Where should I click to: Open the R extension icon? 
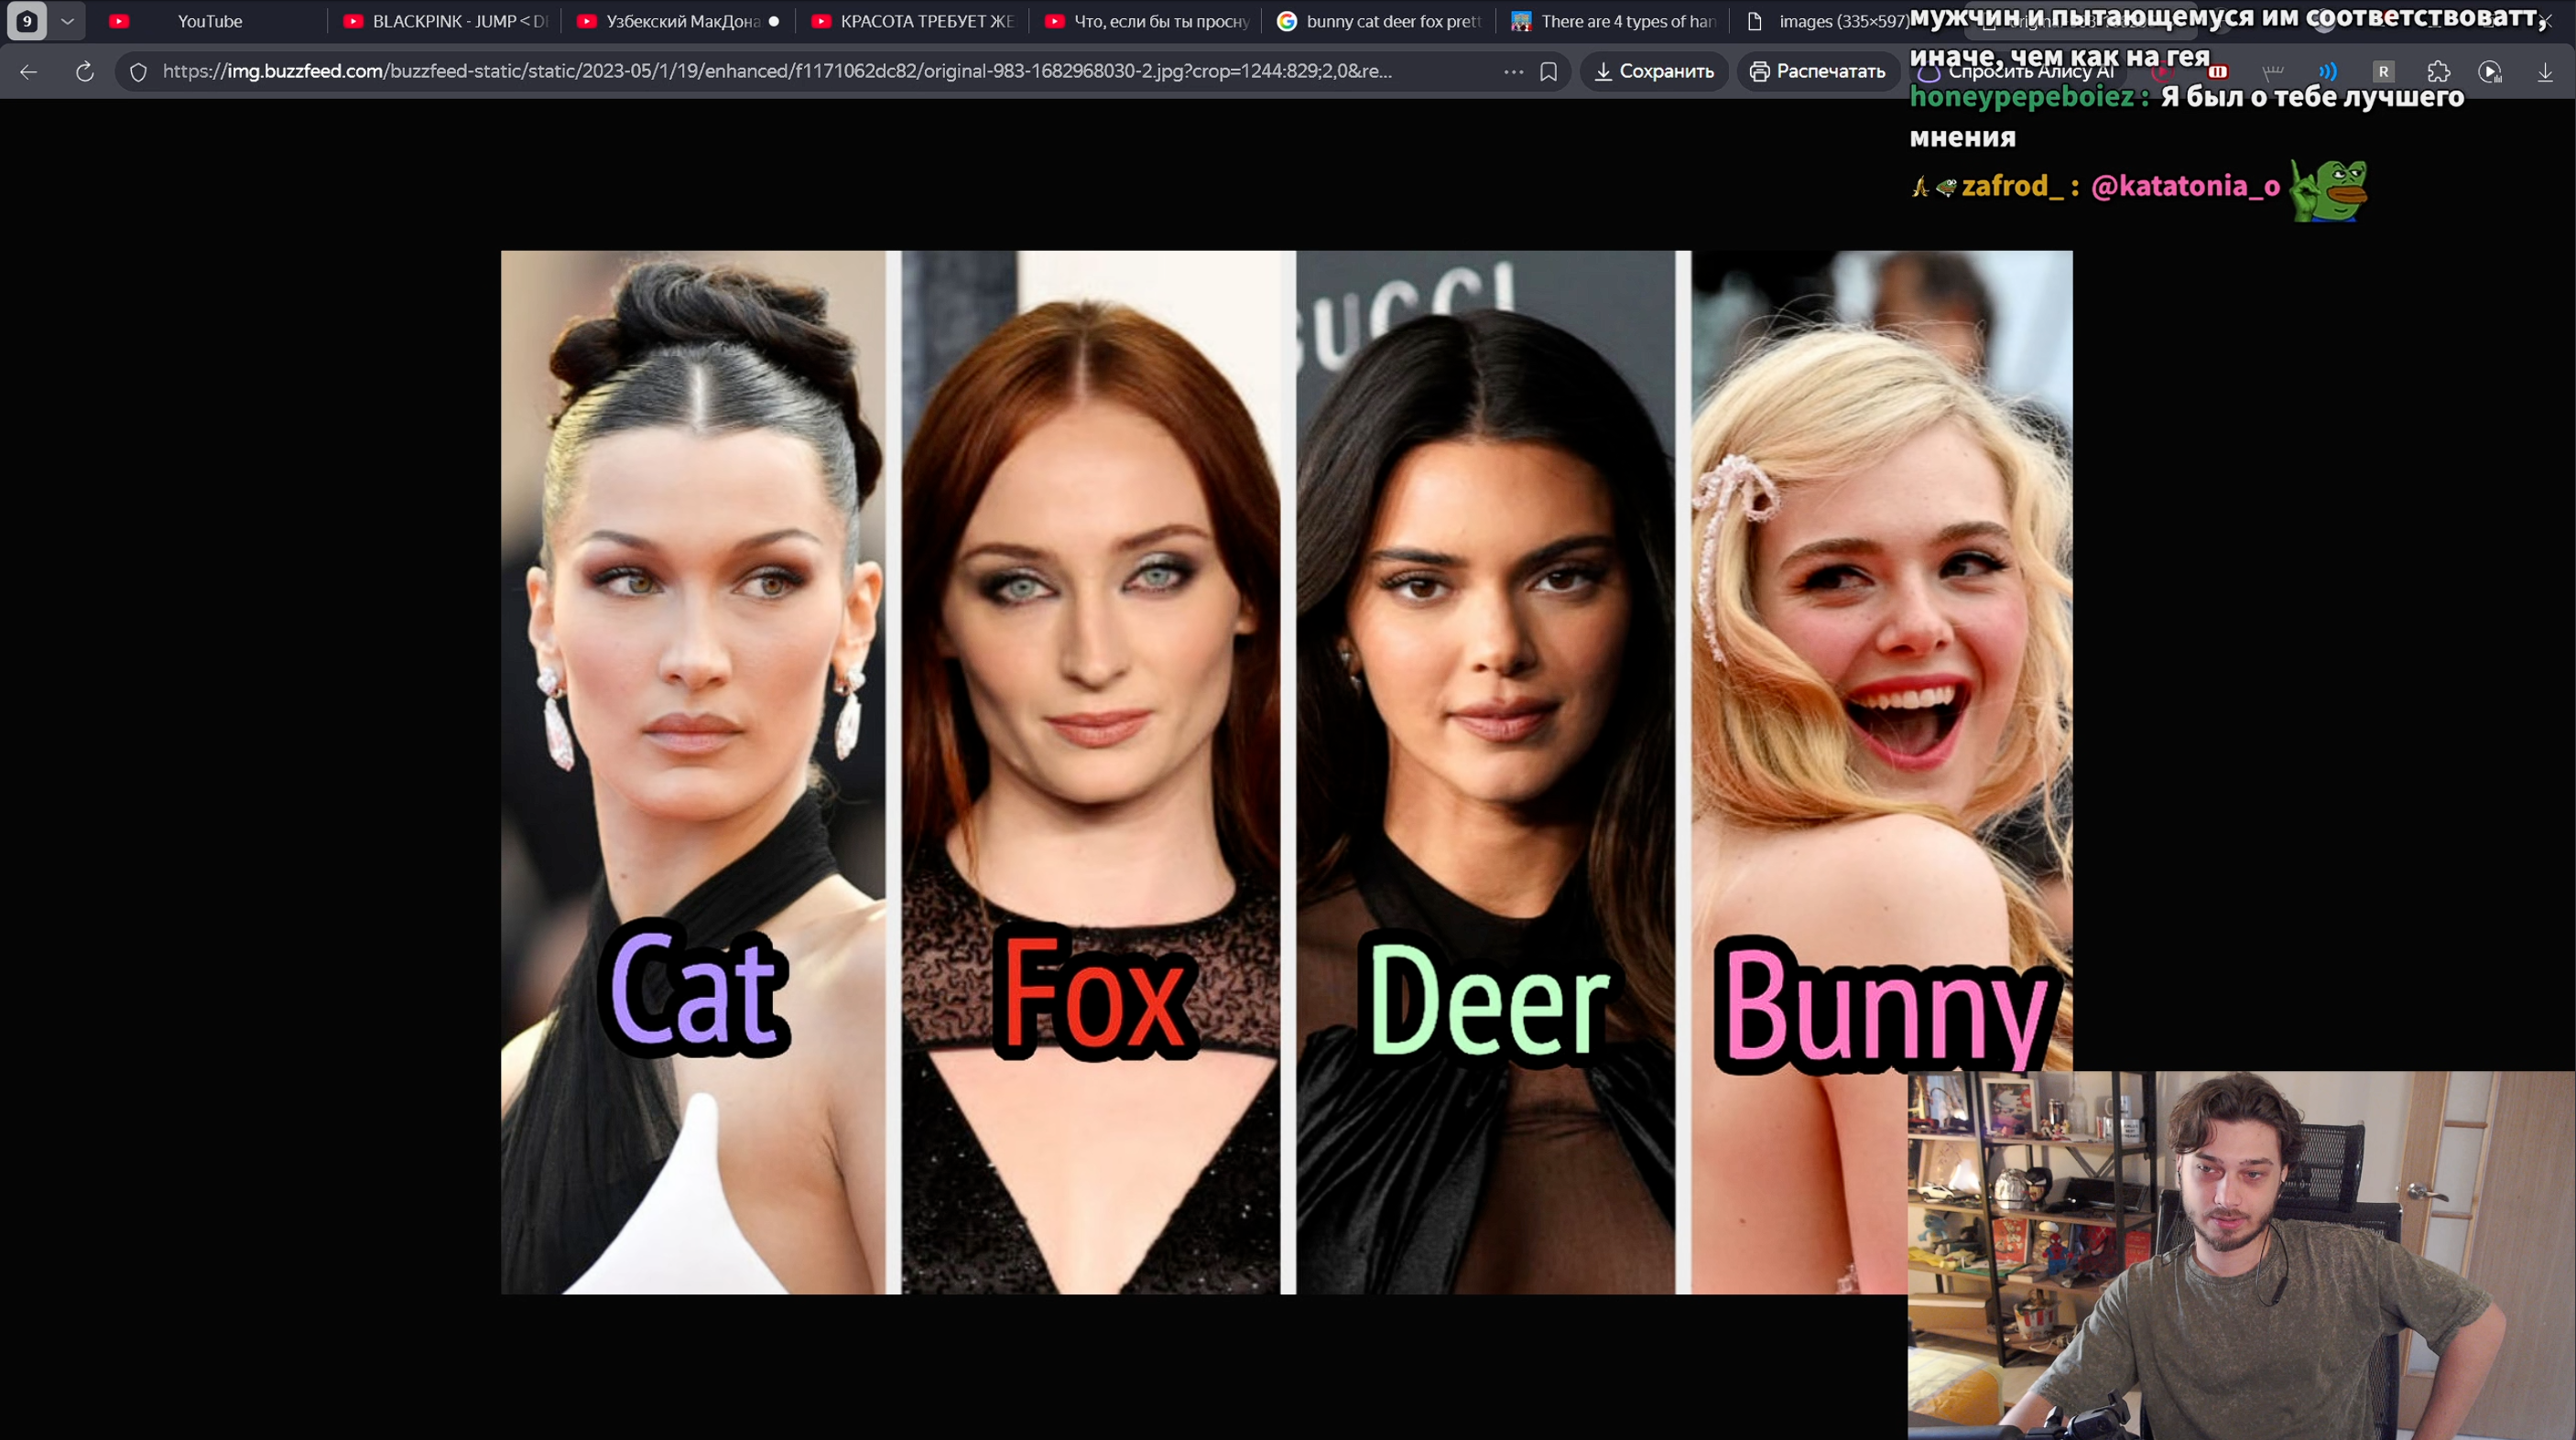pyautogui.click(x=2384, y=71)
